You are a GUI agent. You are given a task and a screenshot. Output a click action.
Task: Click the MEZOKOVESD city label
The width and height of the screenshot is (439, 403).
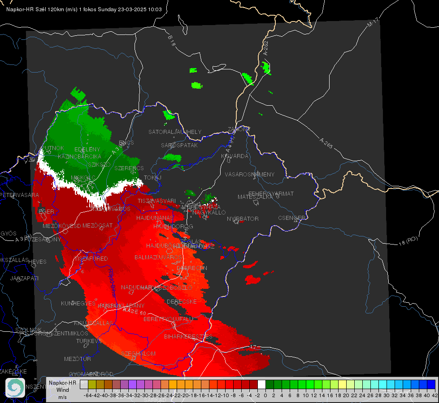click(61, 226)
